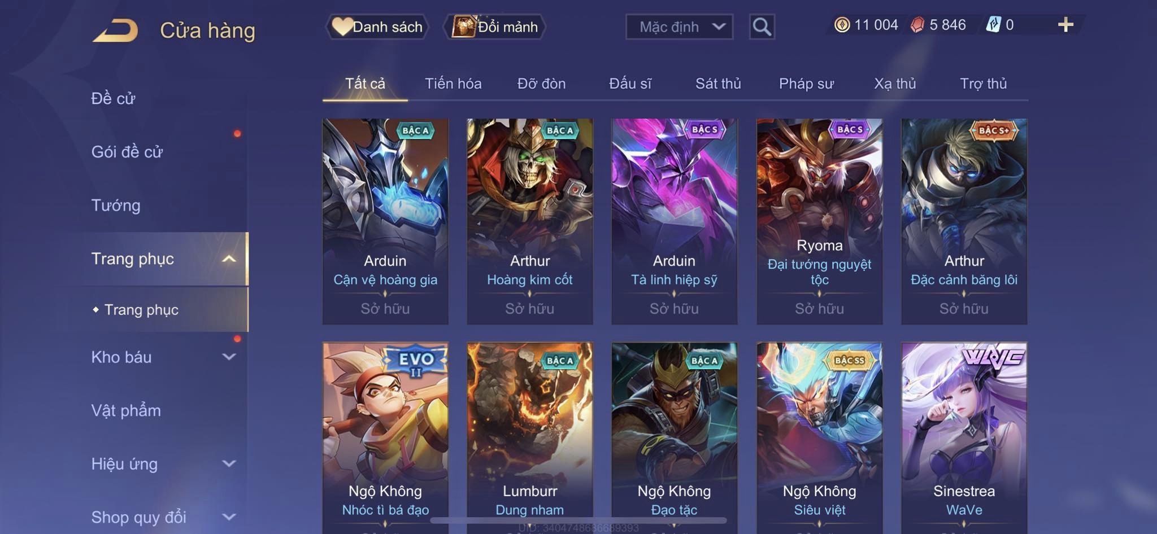
Task: Open Gói đề cử sidebar item
Action: [x=127, y=151]
